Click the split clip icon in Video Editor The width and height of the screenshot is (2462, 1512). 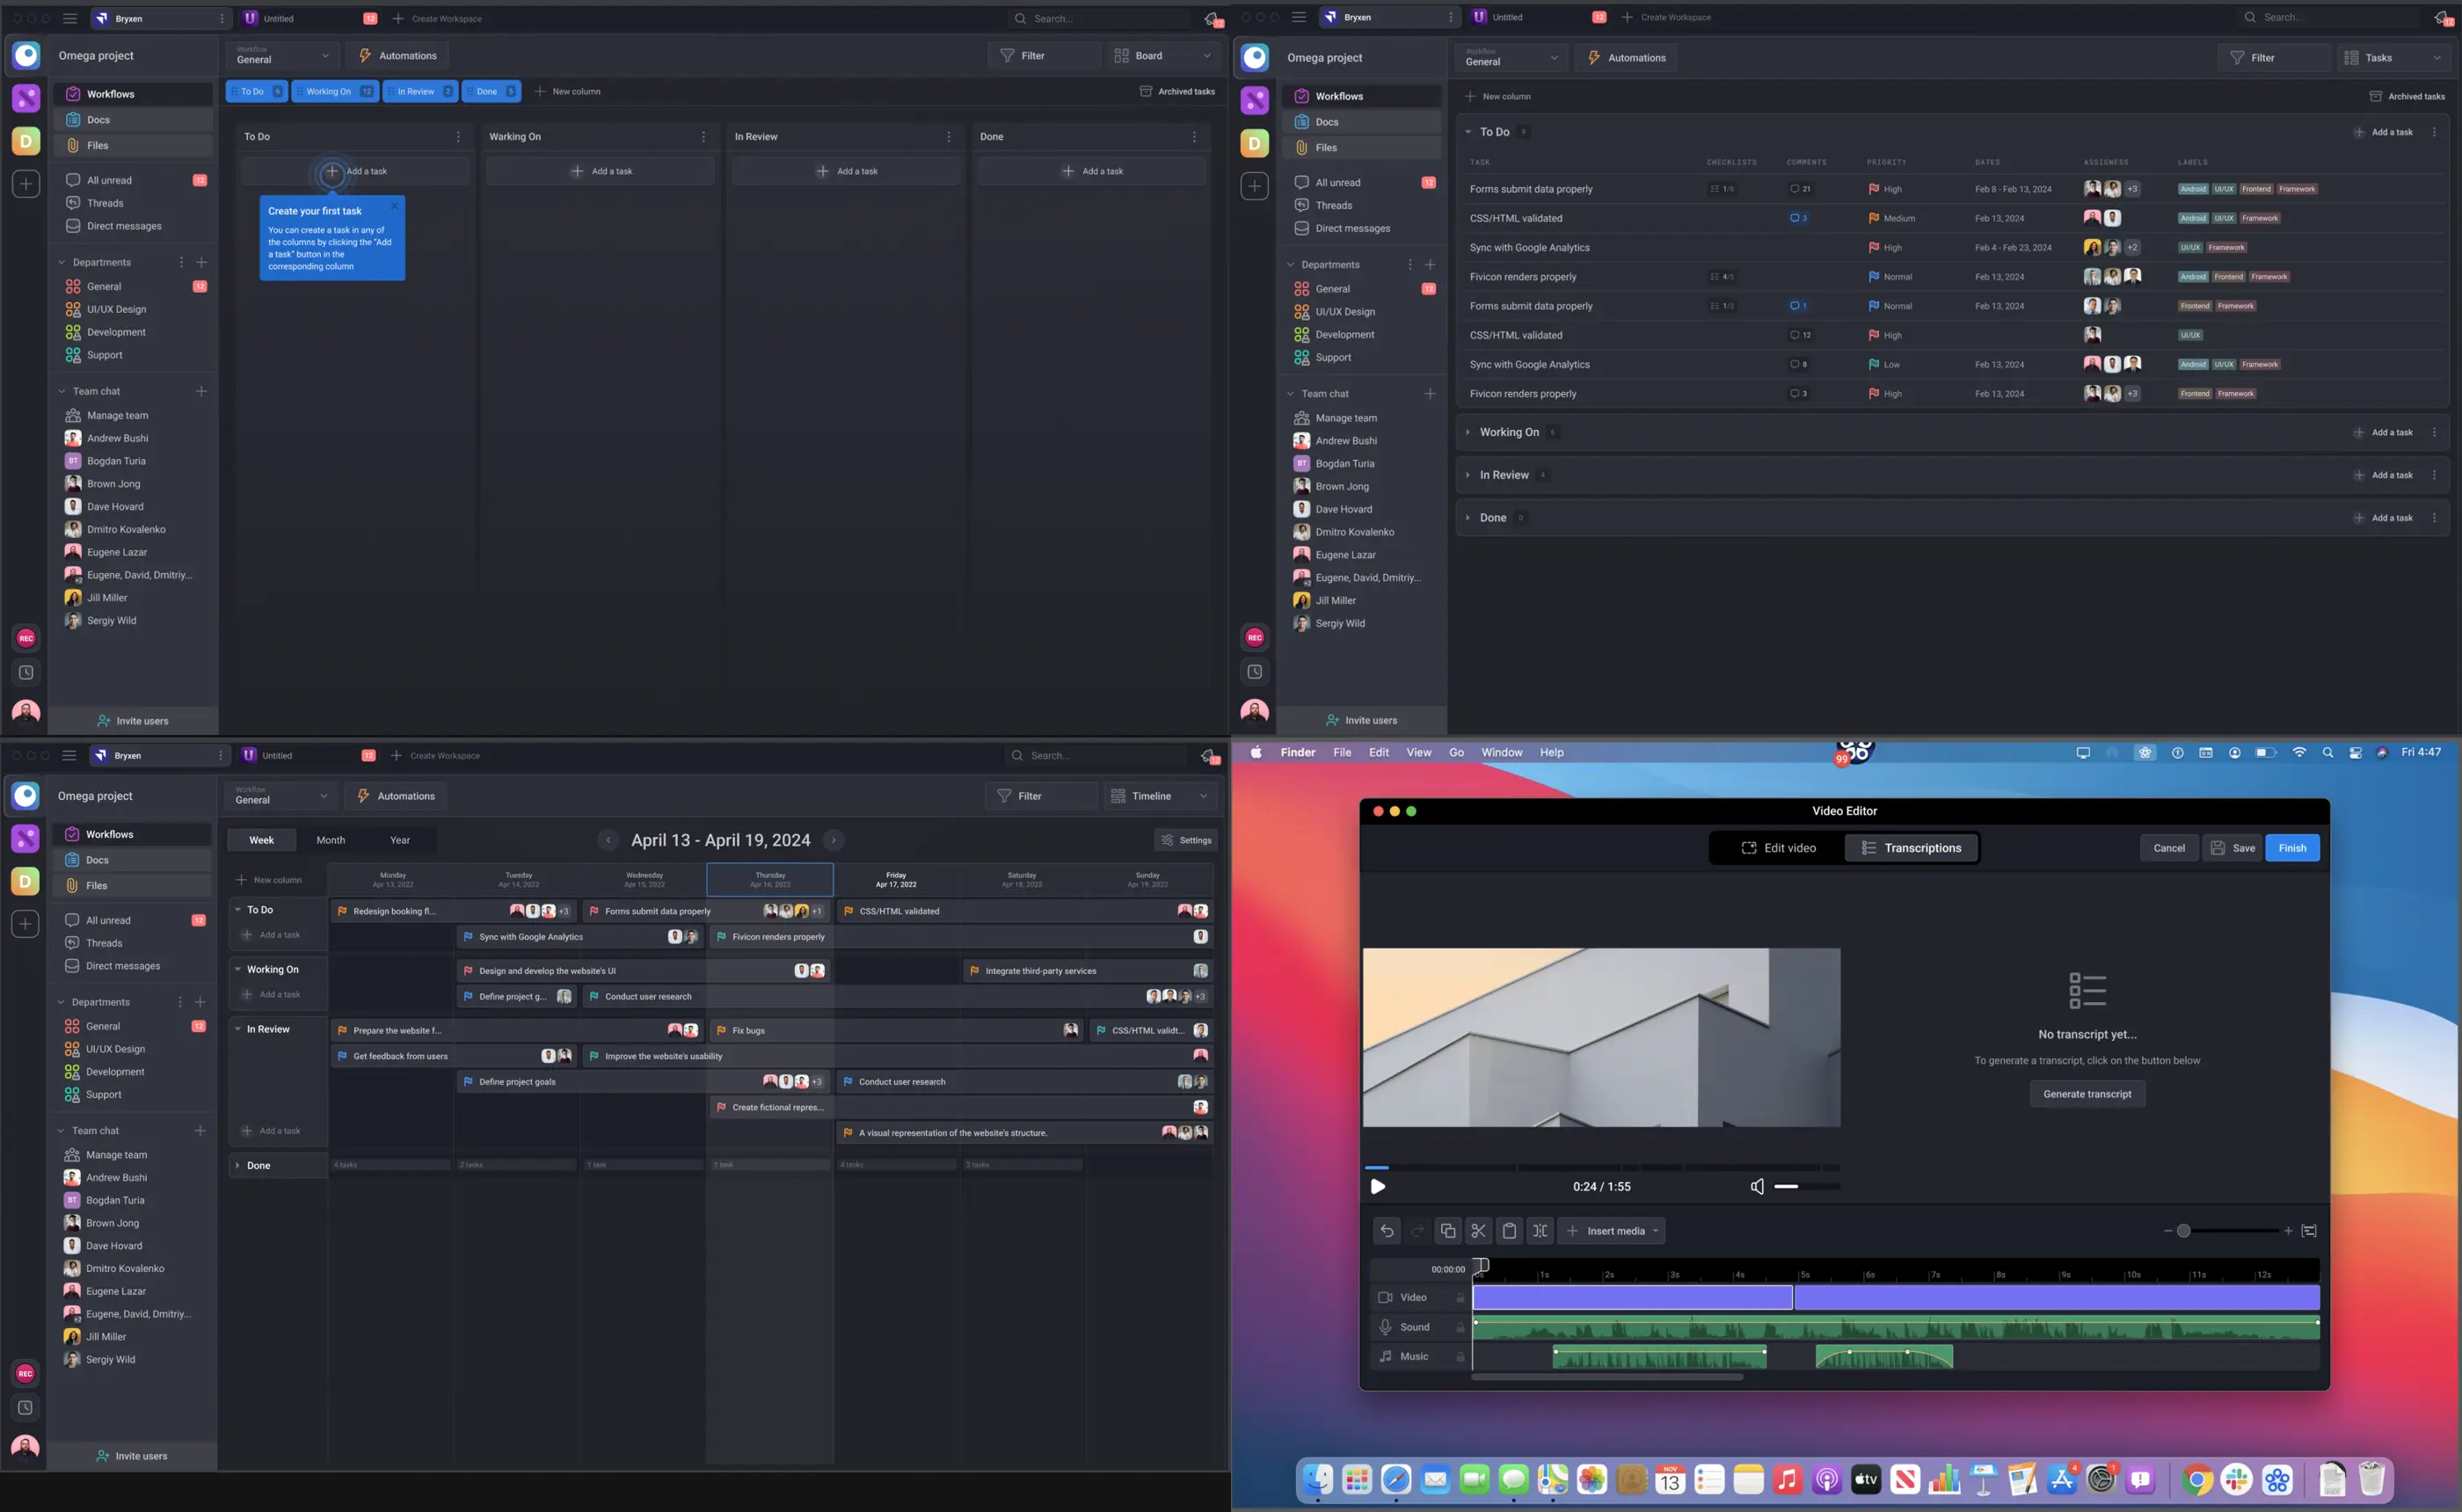1540,1231
